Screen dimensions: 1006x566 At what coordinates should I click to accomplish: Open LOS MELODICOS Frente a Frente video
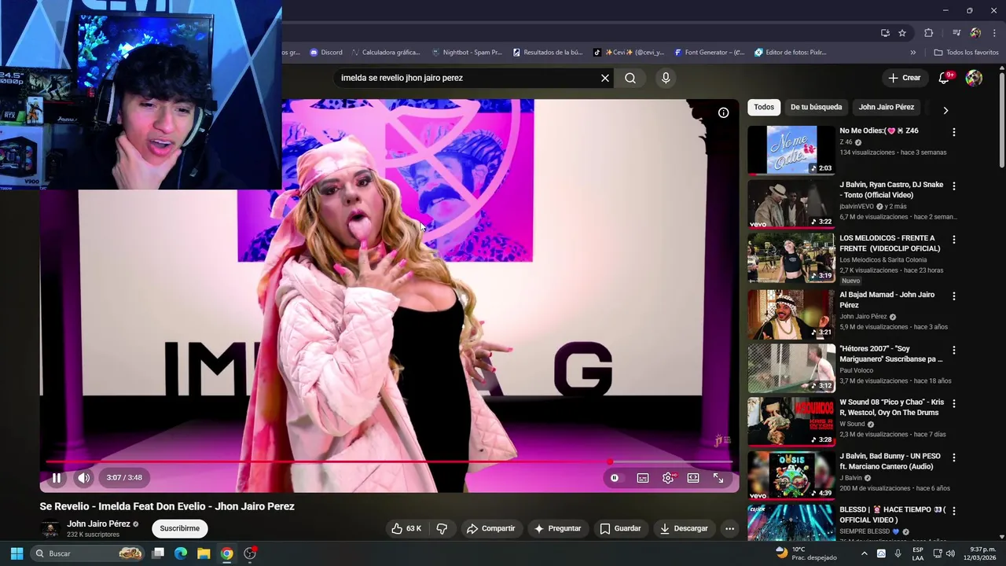(x=890, y=243)
